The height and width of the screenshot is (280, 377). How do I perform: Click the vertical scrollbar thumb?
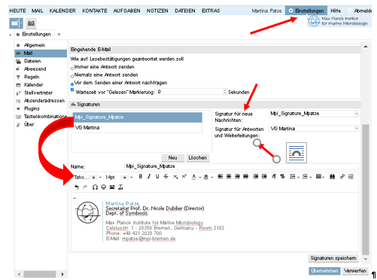pyautogui.click(x=366, y=190)
